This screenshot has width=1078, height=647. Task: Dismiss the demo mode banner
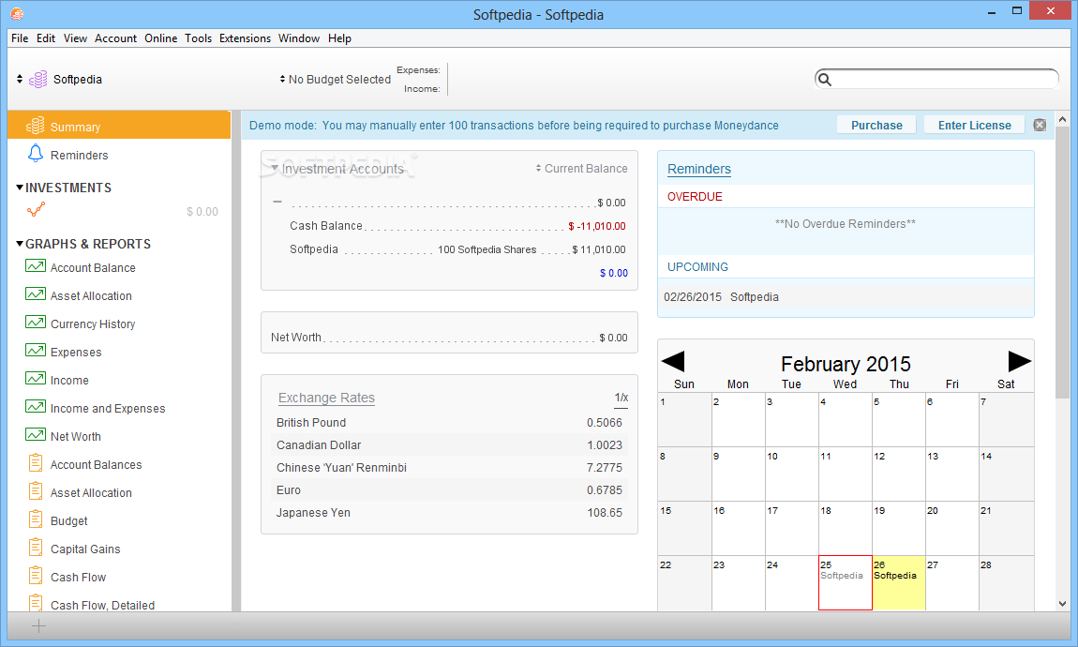[x=1040, y=125]
